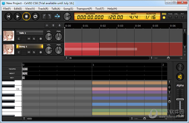Viewport: 189px width, 123px height.
Task: Start playback with the play button
Action: coord(17,16)
